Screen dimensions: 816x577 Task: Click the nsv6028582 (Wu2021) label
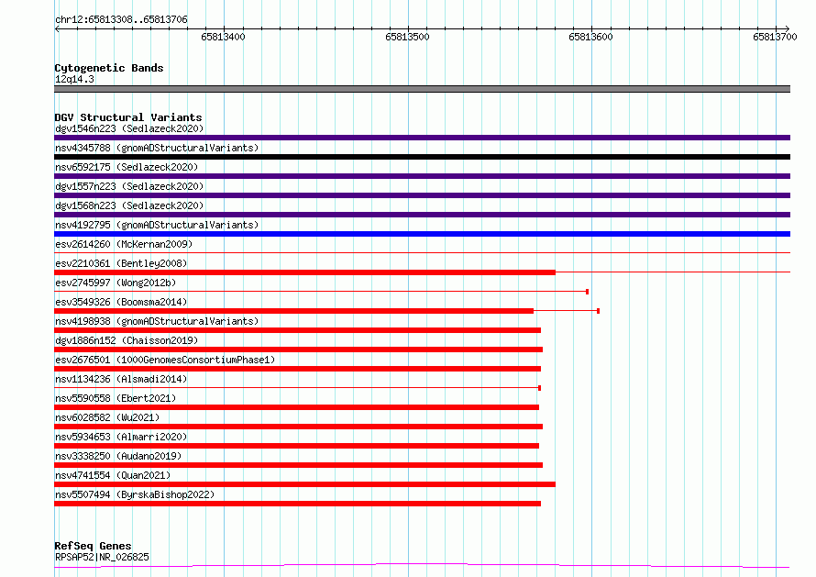(107, 417)
